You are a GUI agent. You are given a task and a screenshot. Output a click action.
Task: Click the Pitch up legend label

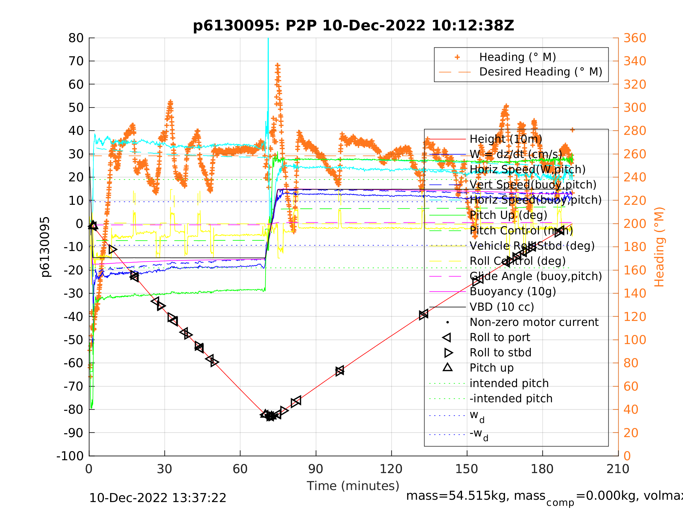point(492,368)
